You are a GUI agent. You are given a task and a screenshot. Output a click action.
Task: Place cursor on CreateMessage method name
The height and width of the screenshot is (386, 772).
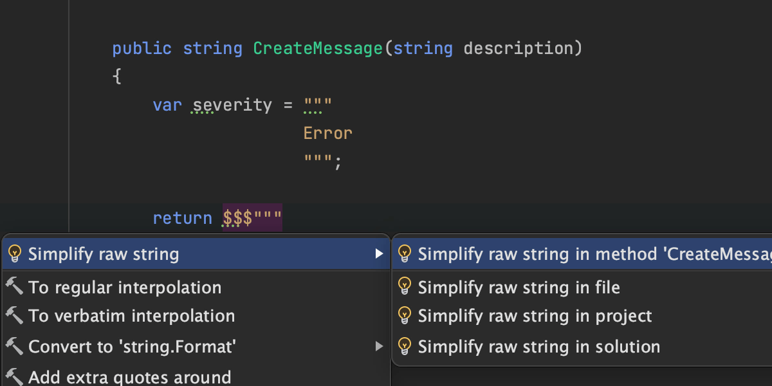(x=318, y=48)
